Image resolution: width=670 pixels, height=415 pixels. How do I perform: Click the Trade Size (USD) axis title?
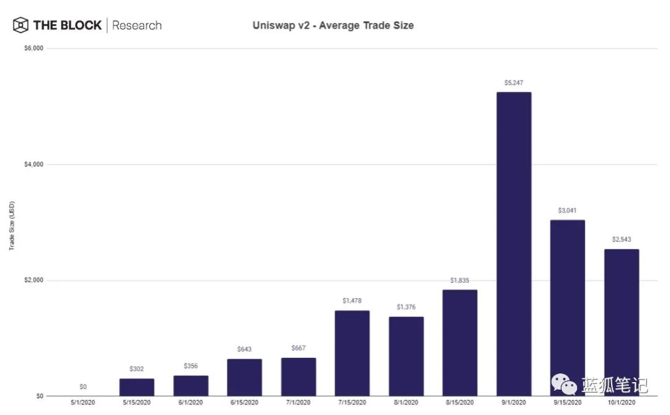(x=12, y=226)
